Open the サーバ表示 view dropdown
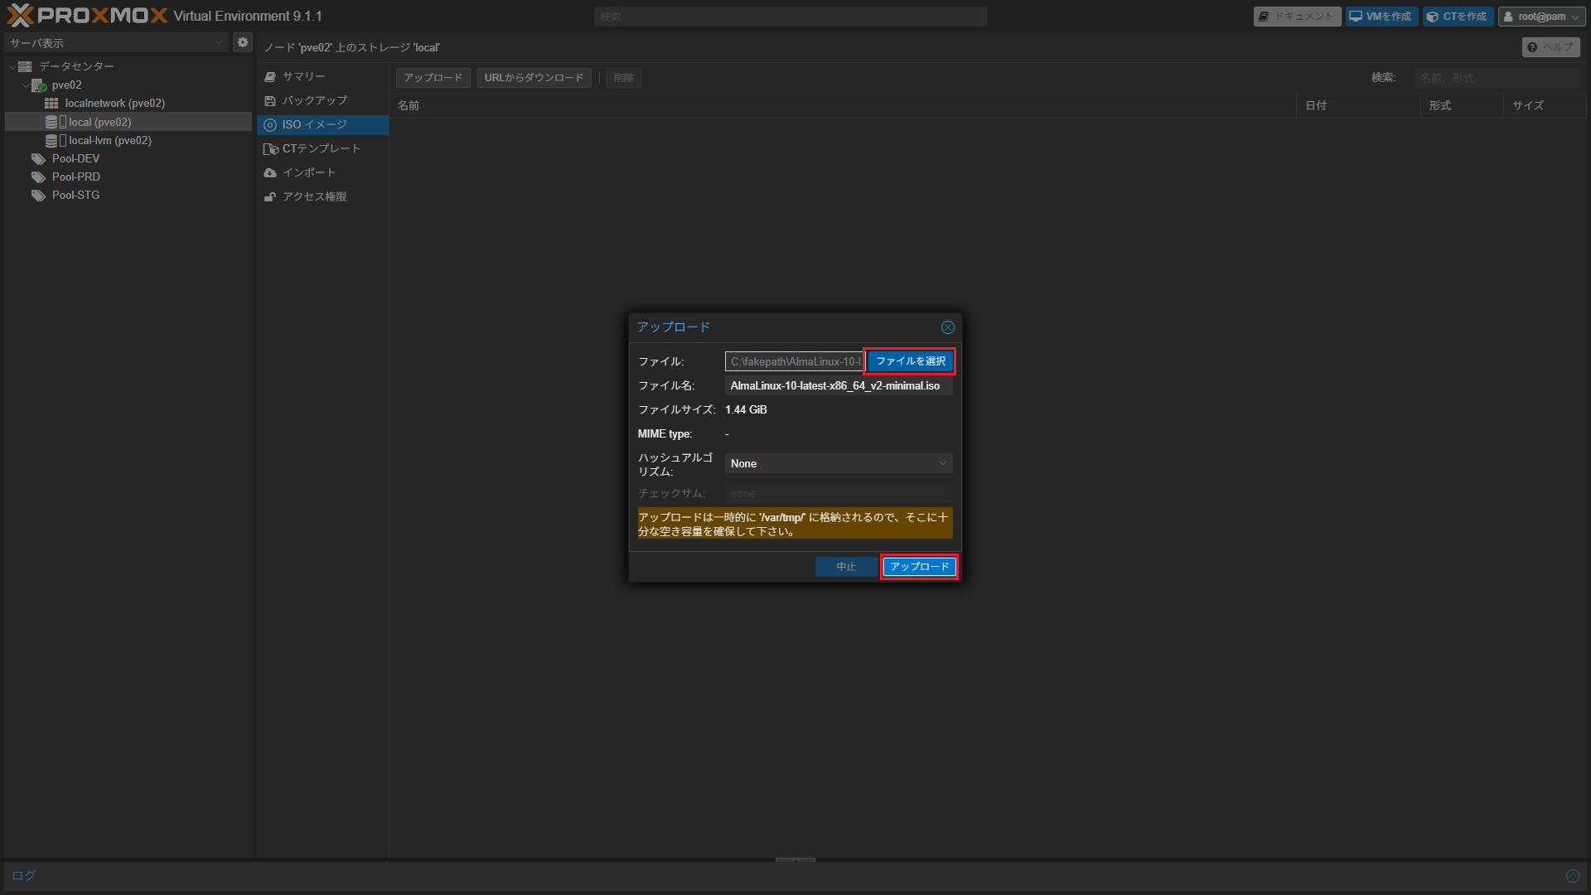1591x895 pixels. tap(116, 43)
